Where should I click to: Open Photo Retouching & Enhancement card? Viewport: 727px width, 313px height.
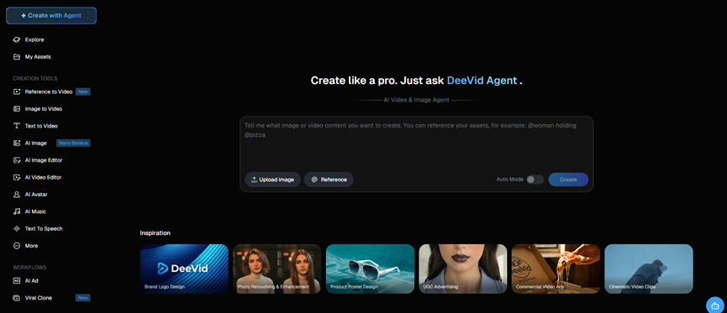(x=277, y=269)
